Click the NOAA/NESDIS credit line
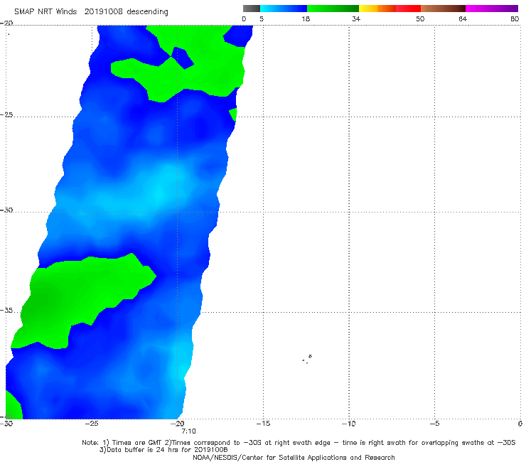This screenshot has width=526, height=462. (294, 458)
